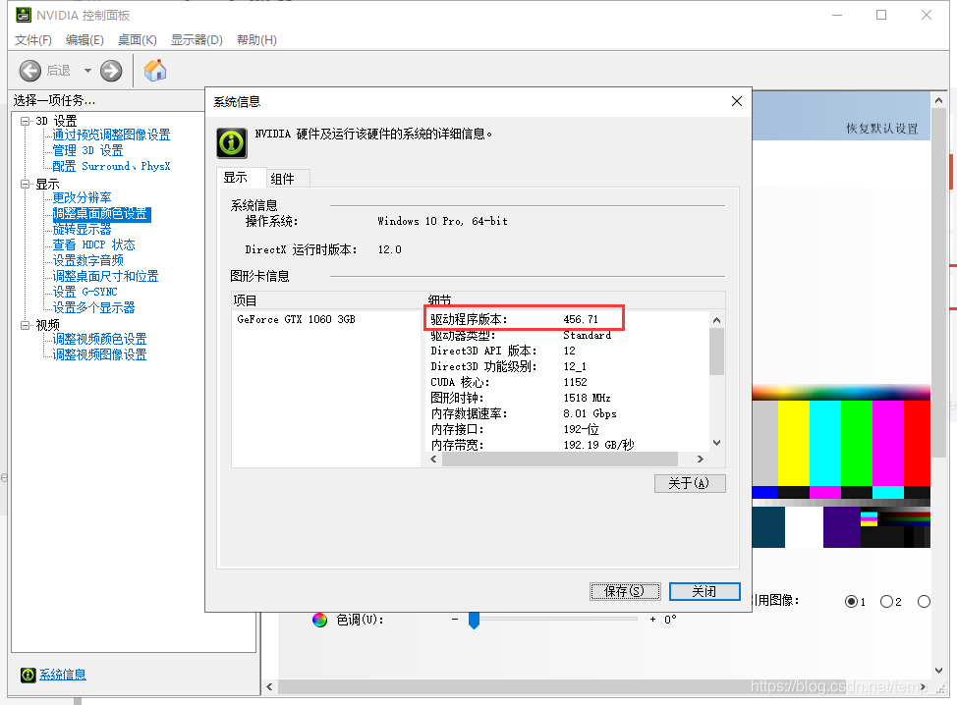Open the Home page house icon
957x705 pixels.
155,70
